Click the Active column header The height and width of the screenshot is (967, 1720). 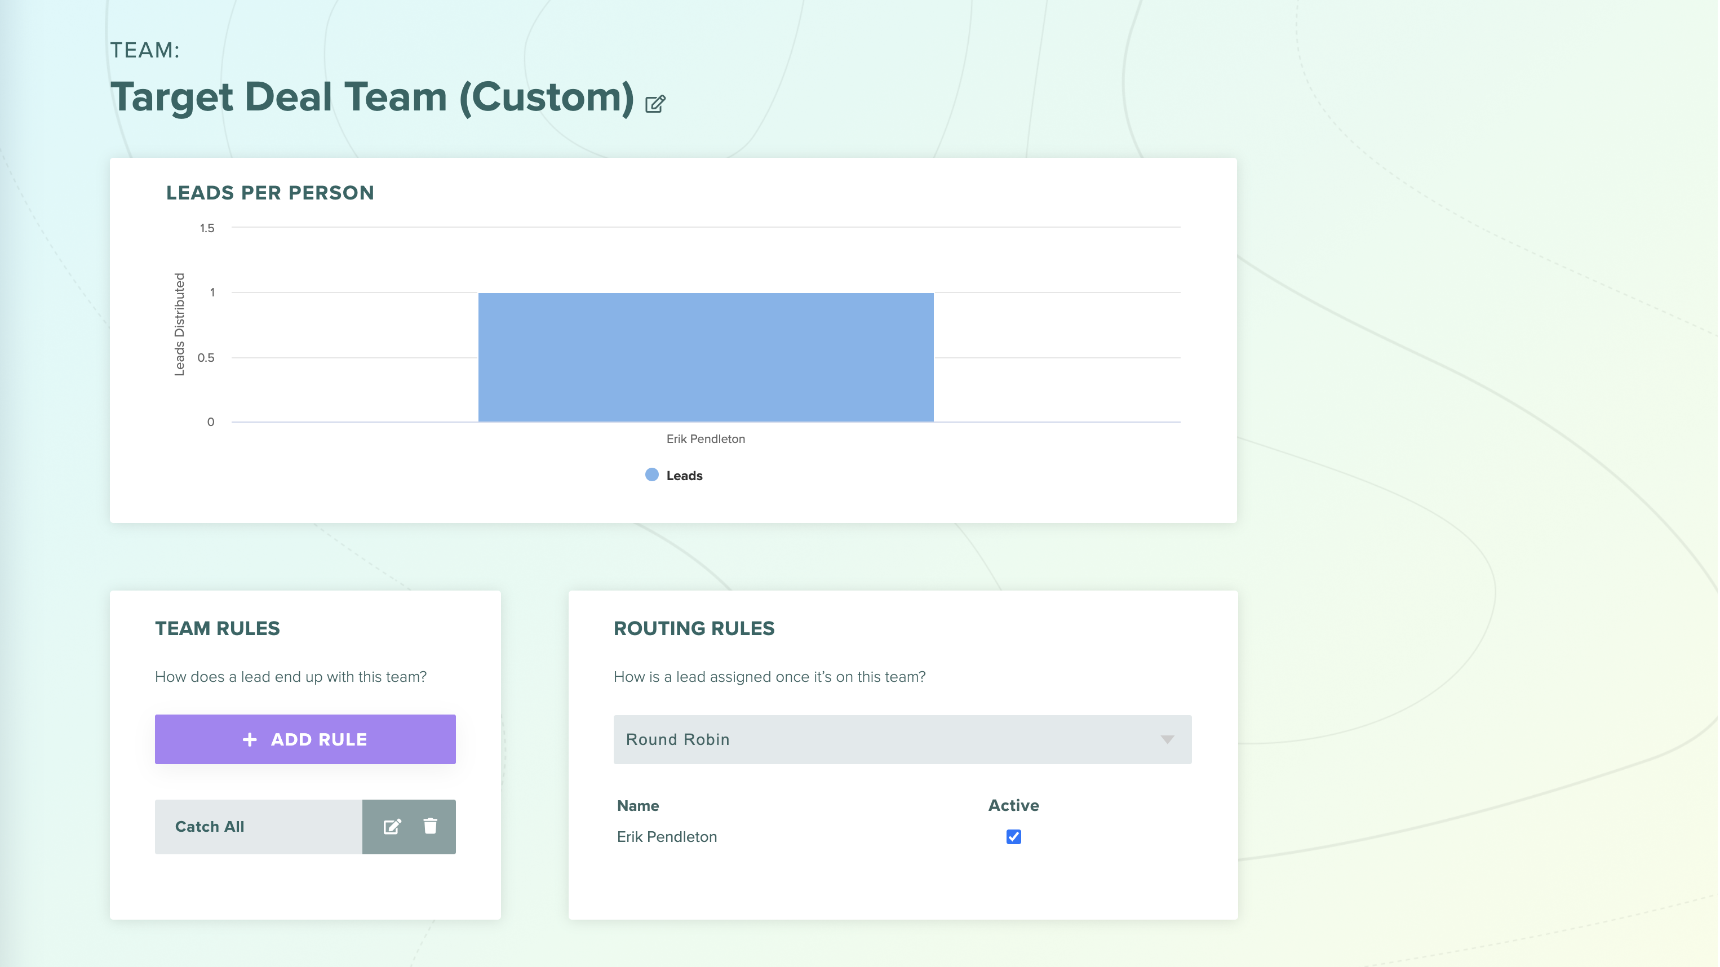pos(1013,805)
